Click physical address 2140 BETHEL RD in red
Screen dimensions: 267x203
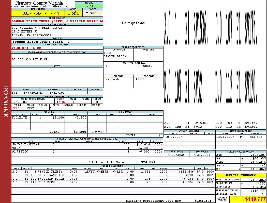pyautogui.click(x=26, y=48)
